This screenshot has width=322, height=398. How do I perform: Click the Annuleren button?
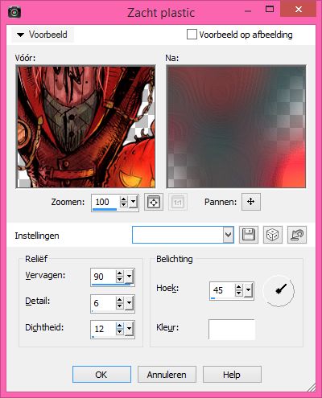tap(167, 375)
